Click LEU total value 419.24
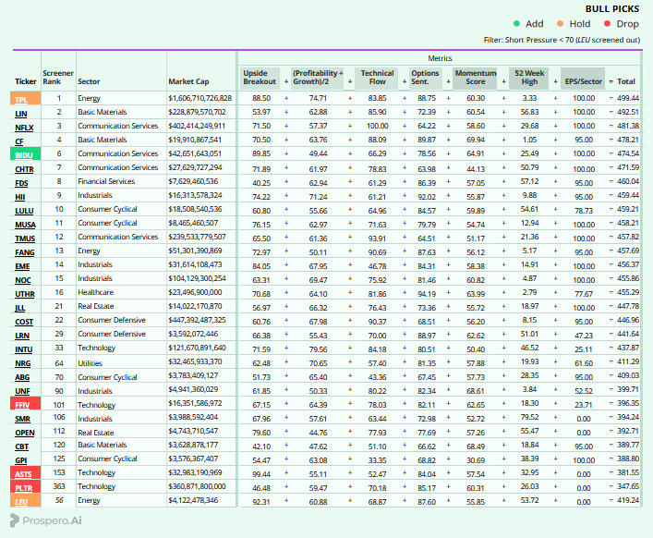653x538 pixels. [628, 500]
